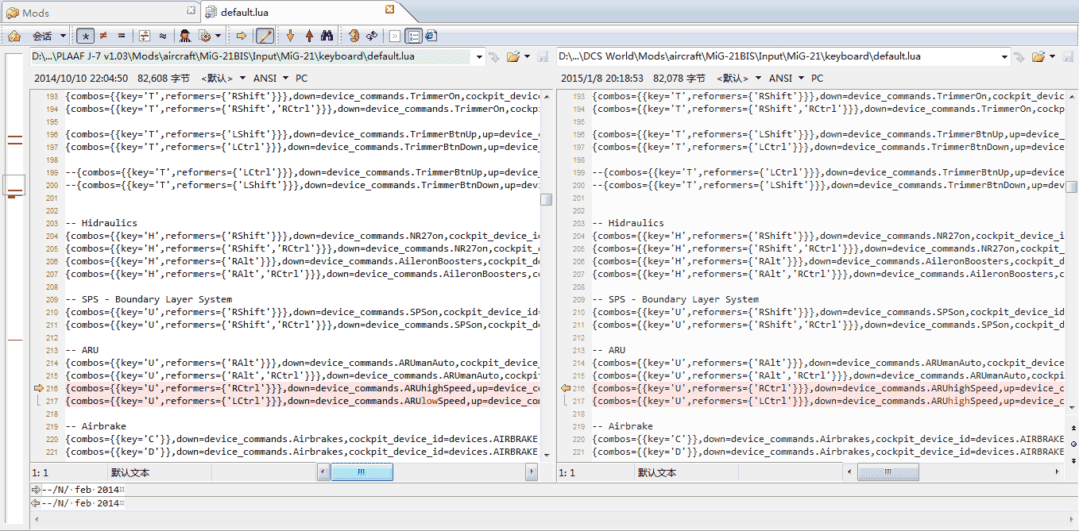Click right pane horizontal scrollbar thumb
The image size is (1079, 531).
888,472
